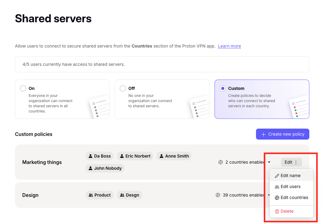Click the trash icon beside Delete

(277, 211)
